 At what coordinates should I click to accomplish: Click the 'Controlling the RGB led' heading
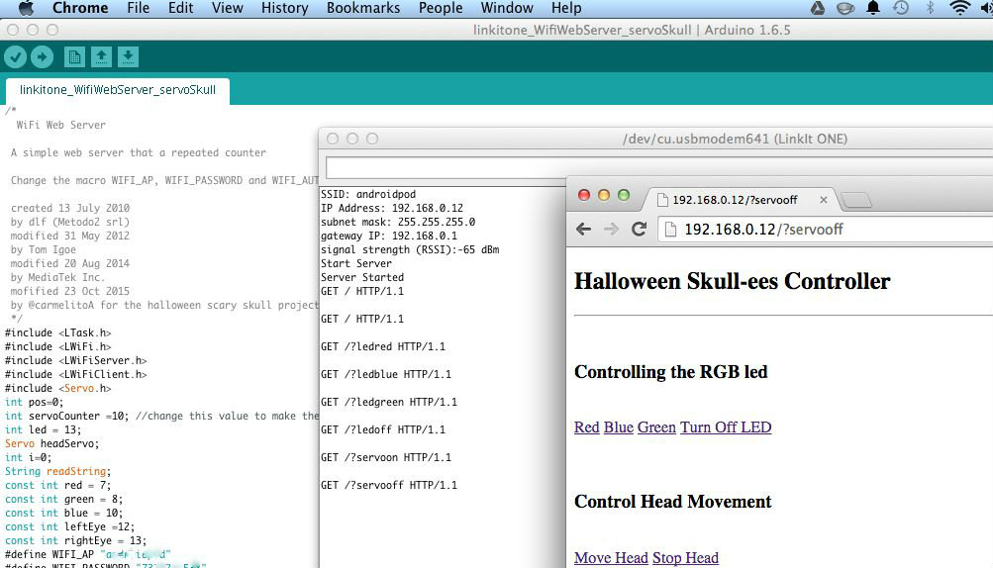coord(670,372)
